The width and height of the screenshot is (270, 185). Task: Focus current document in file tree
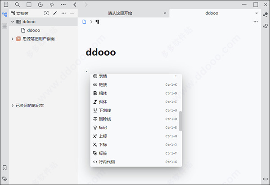pos(46,13)
